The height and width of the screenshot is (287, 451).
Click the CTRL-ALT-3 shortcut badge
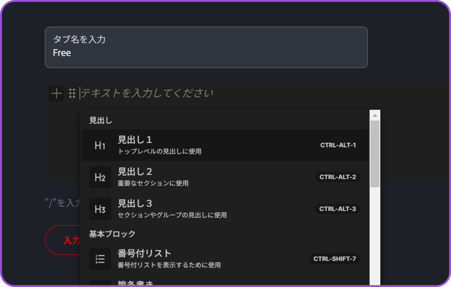[338, 209]
